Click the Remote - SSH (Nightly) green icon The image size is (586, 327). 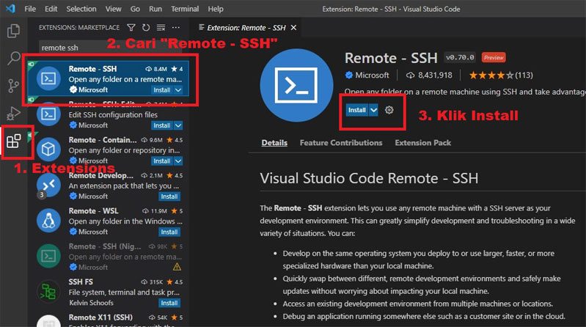pos(48,256)
